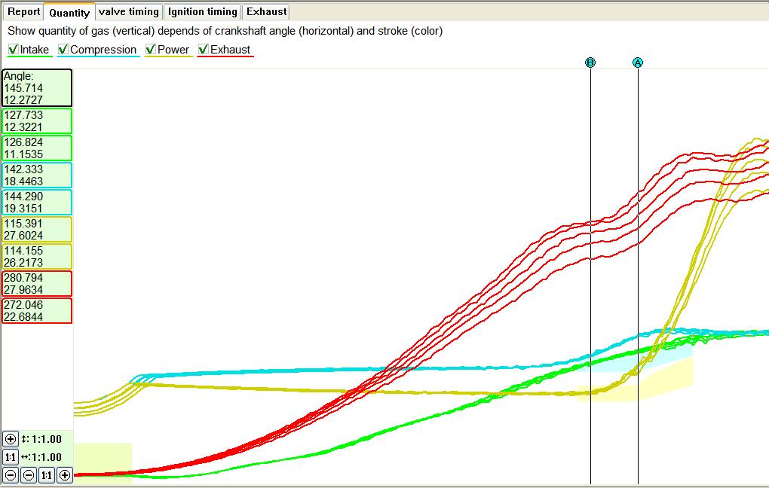Switch to the Exhaust tab
This screenshot has height=488, width=769.
266,12
